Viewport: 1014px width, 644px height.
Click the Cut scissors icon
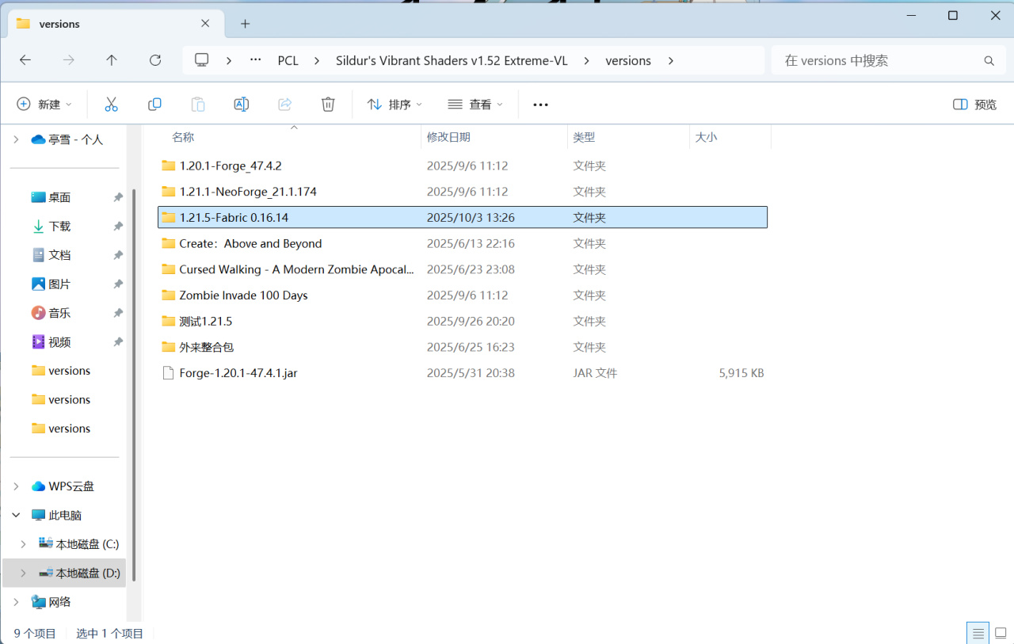point(111,105)
